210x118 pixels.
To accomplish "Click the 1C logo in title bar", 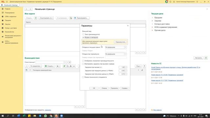I will pos(3,2).
